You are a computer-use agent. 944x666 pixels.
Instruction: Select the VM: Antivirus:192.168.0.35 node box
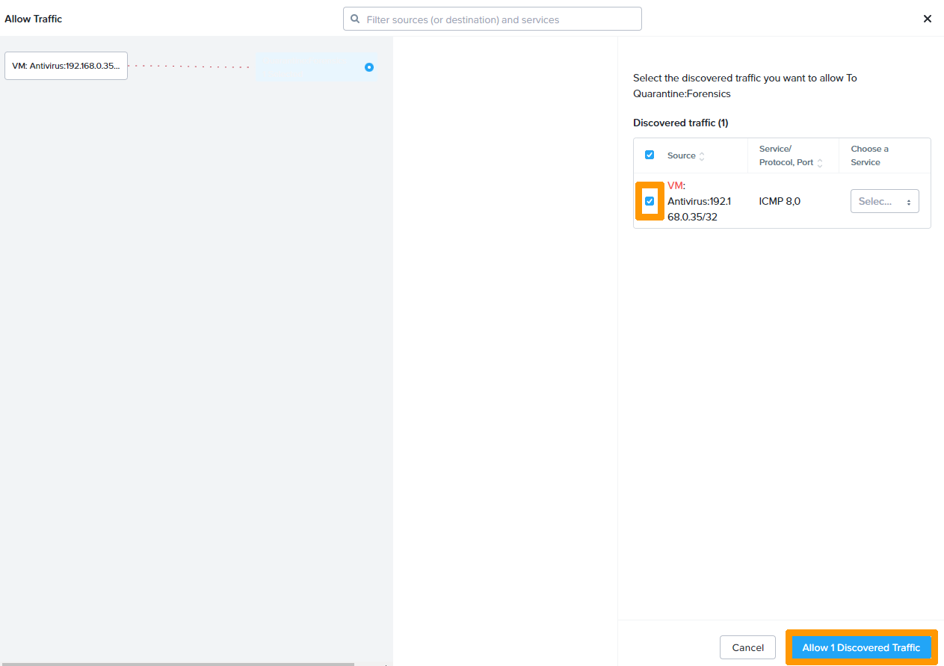[65, 65]
